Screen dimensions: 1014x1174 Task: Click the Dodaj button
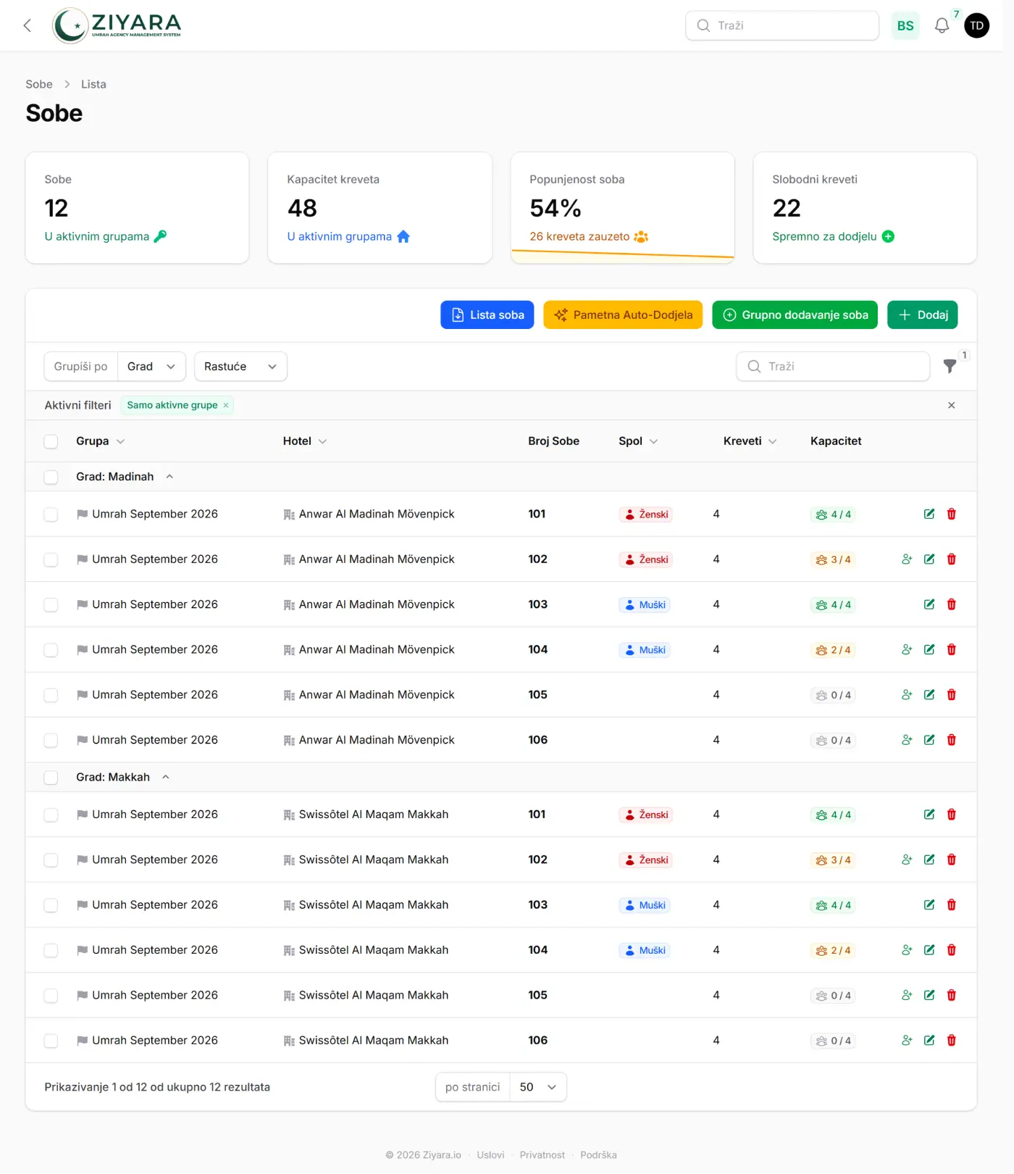point(922,315)
